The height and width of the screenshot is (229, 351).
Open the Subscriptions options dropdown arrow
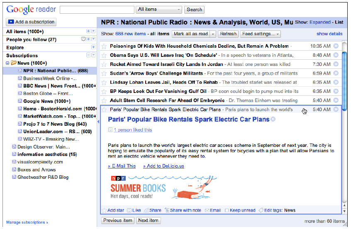94,55
